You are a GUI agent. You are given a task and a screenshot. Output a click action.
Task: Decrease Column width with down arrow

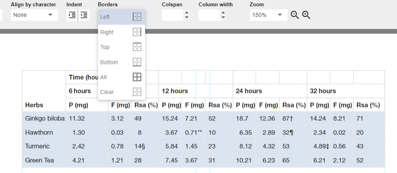[x=223, y=18]
